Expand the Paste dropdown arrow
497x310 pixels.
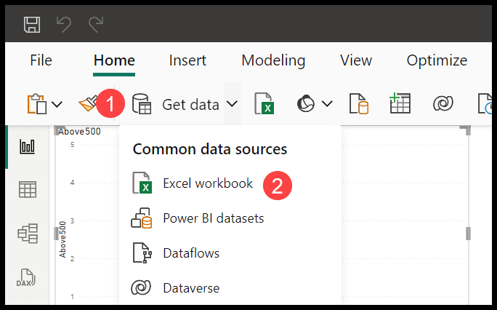coord(57,104)
